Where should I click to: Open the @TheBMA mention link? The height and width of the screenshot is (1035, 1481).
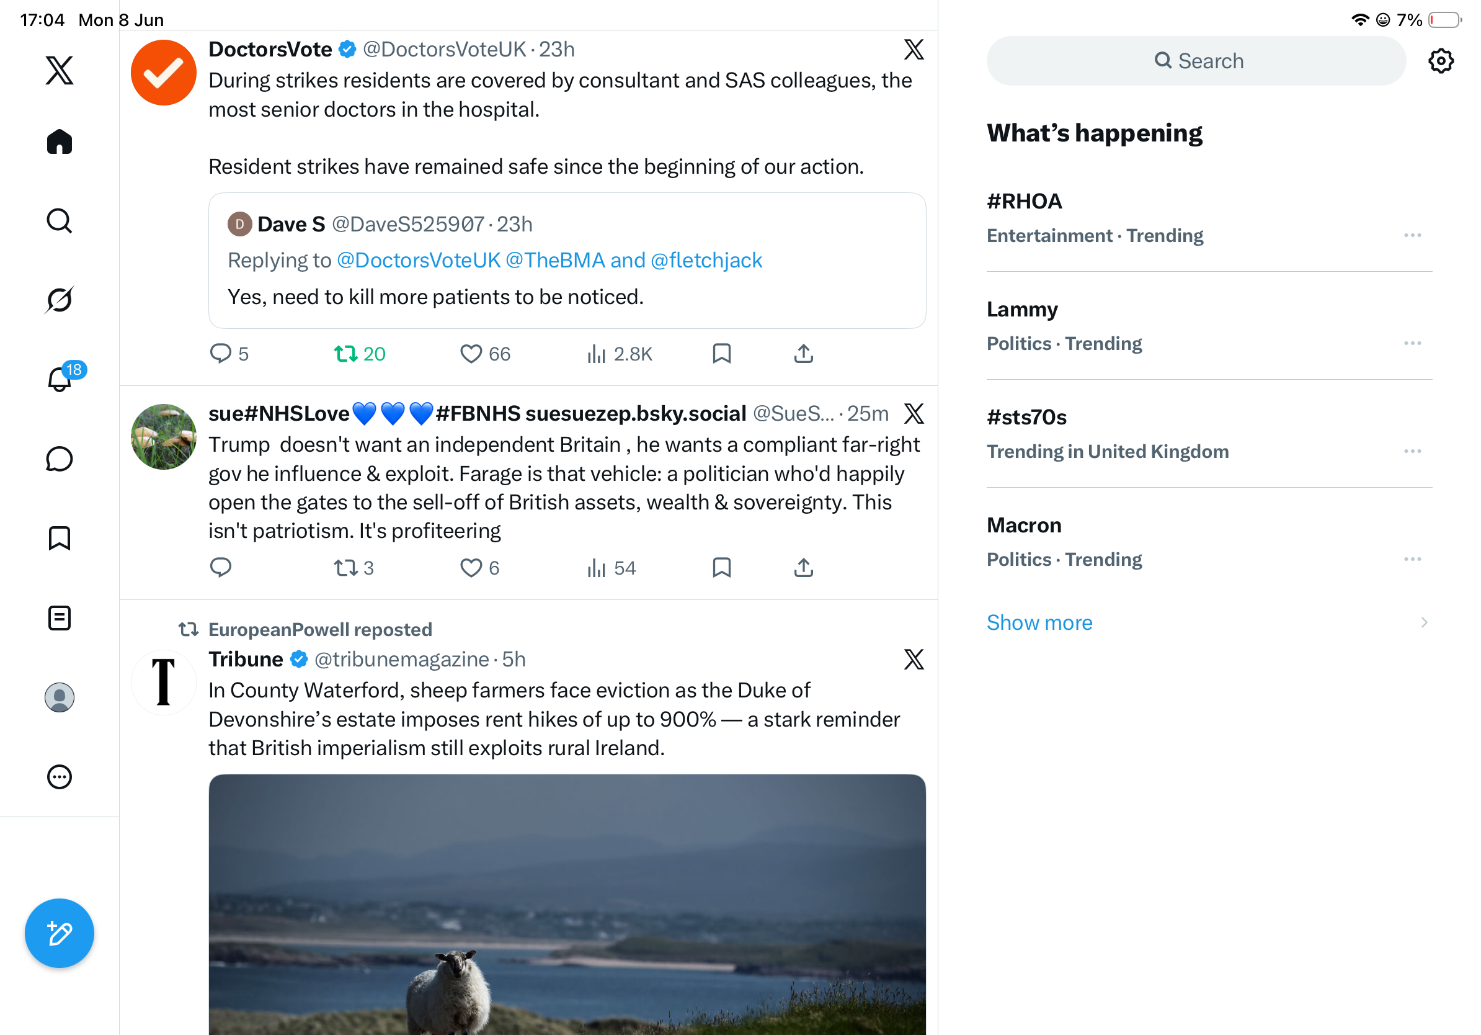554,260
